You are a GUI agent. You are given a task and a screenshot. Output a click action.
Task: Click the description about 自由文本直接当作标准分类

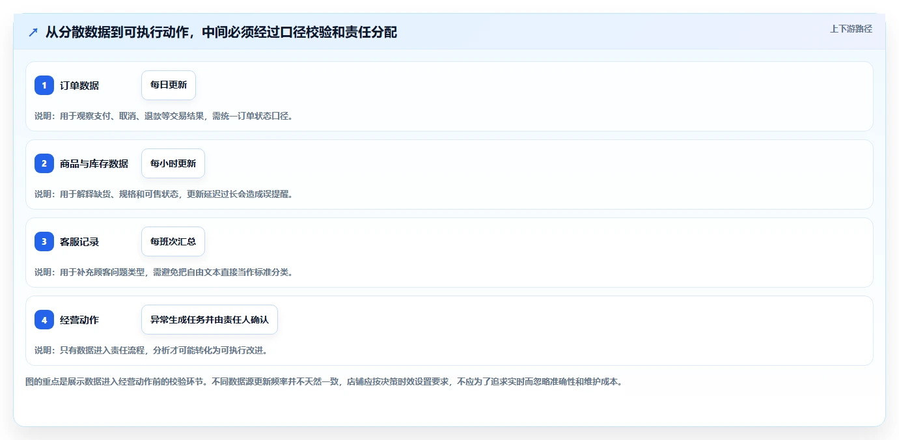[164, 272]
